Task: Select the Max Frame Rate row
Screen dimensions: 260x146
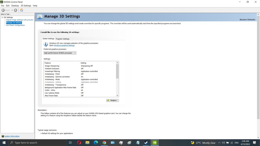Action: pyautogui.click(x=80, y=96)
